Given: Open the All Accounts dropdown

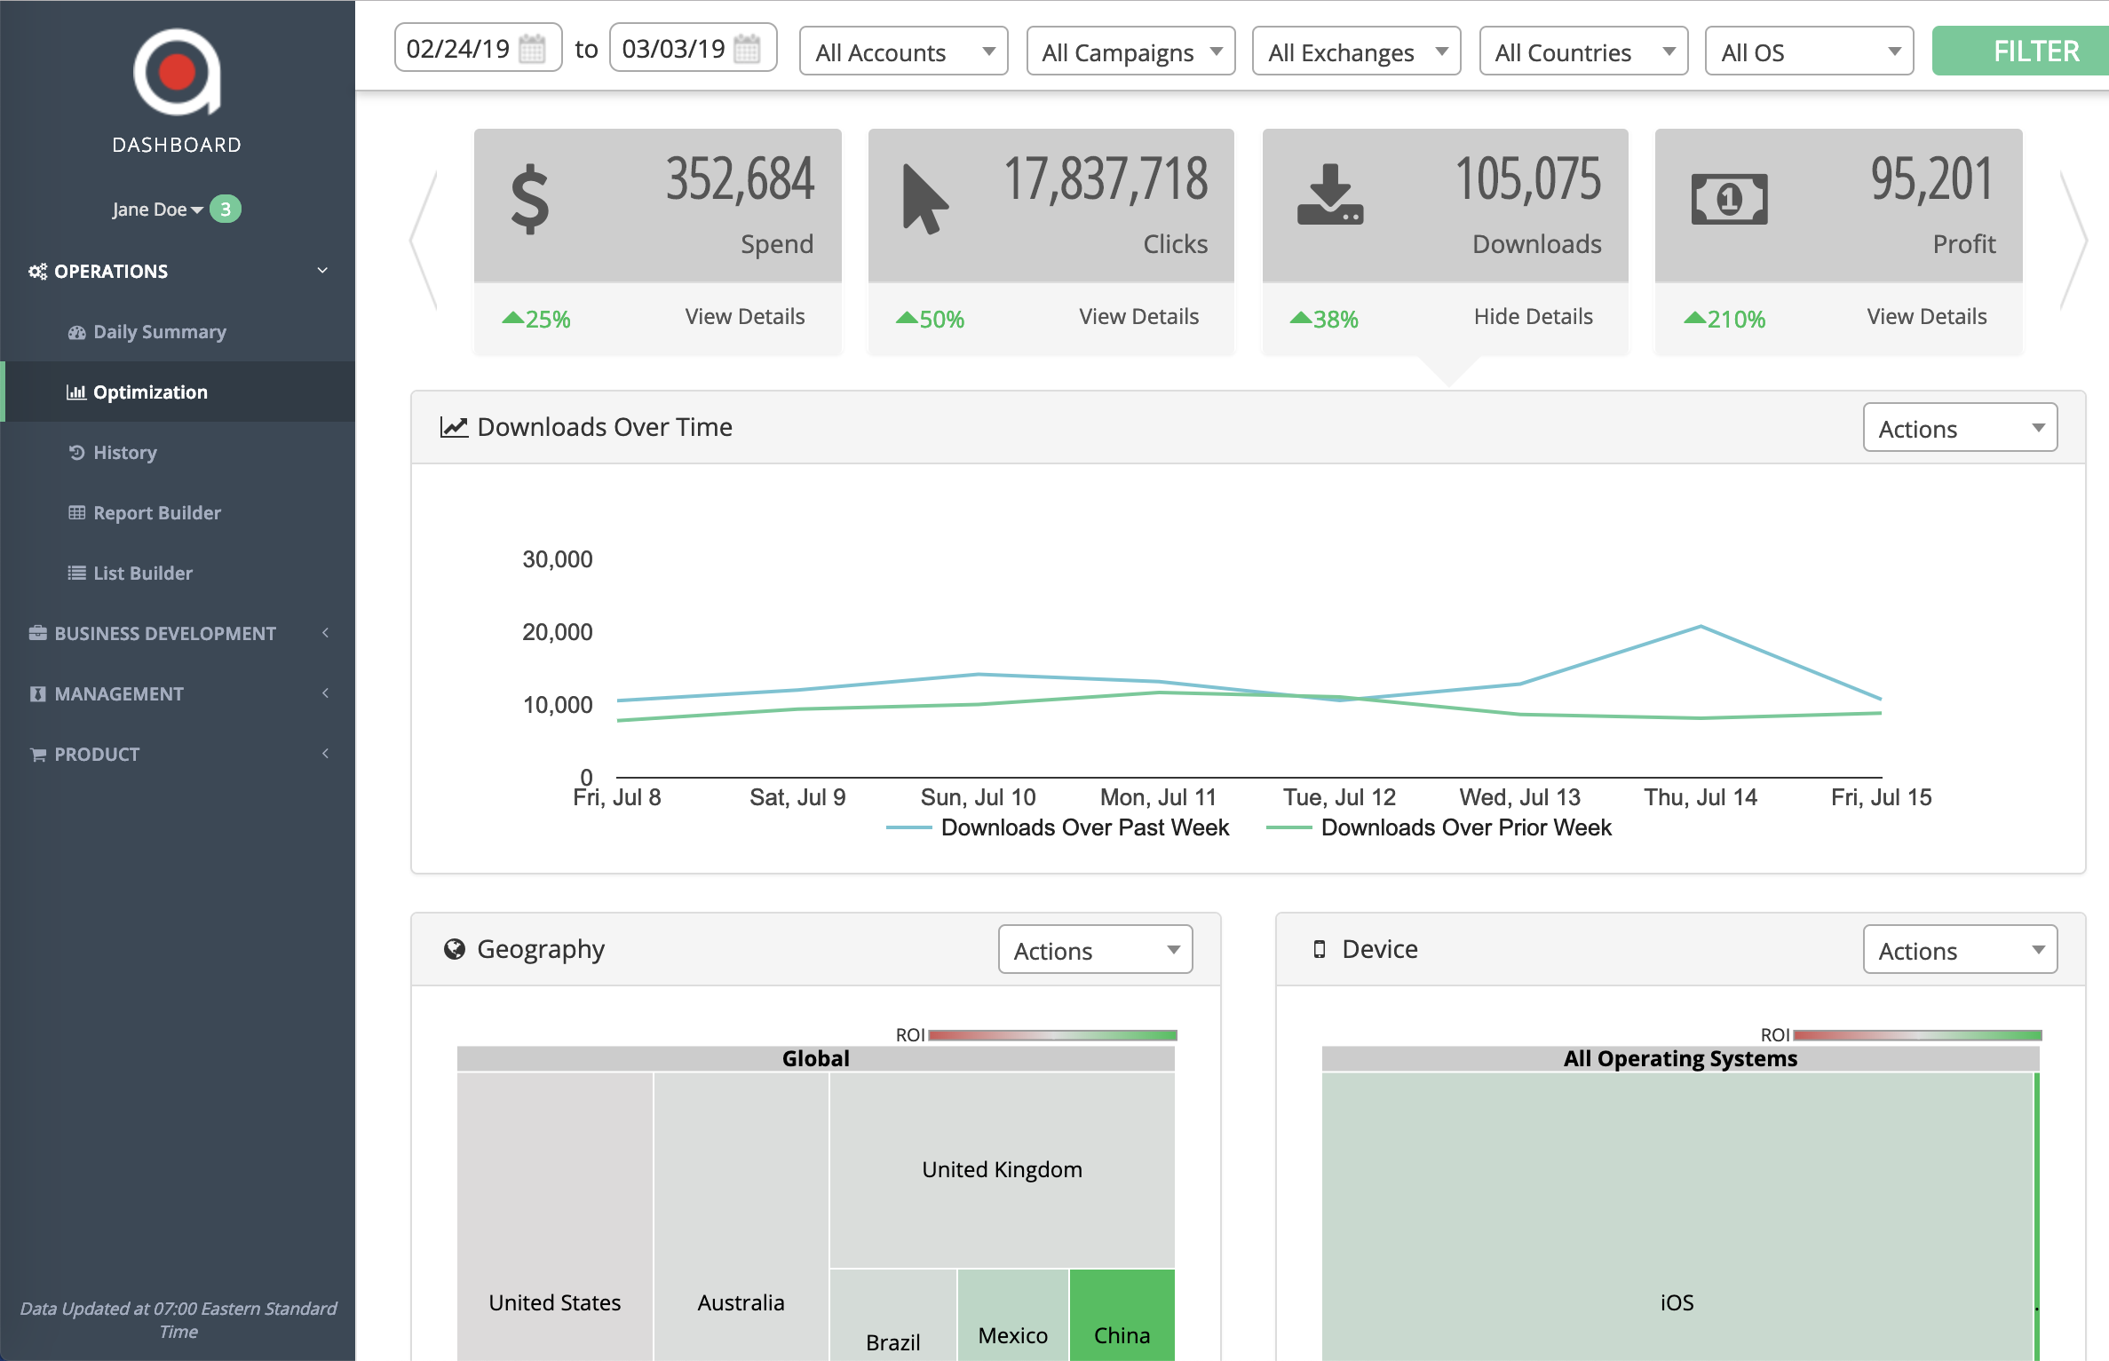Looking at the screenshot, I should 903,52.
